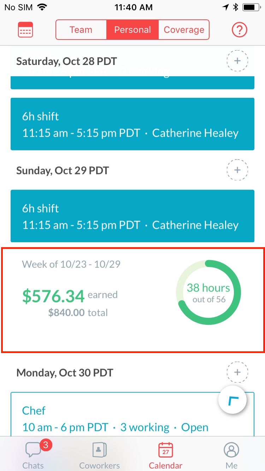Open the help question mark icon
The image size is (265, 471).
point(240,30)
